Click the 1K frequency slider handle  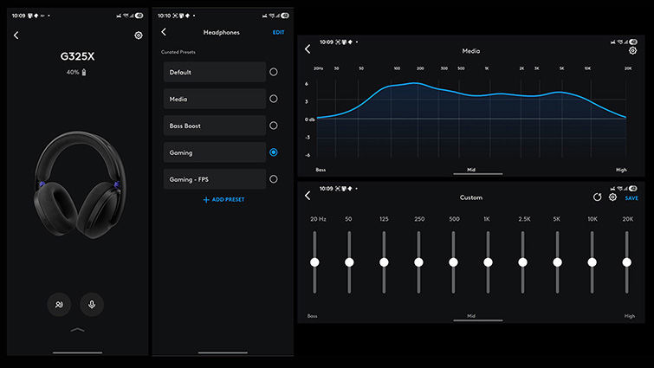pos(488,261)
